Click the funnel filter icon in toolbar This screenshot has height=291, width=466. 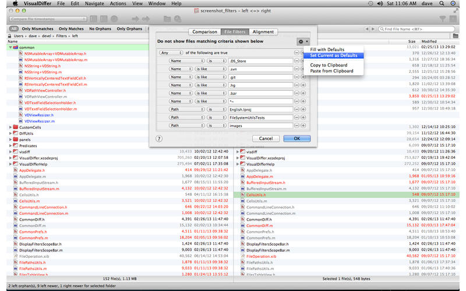(443, 19)
